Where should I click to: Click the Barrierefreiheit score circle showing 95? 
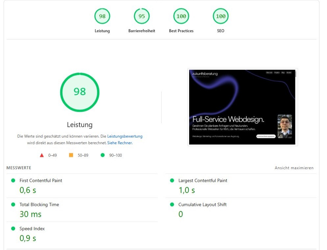click(142, 16)
